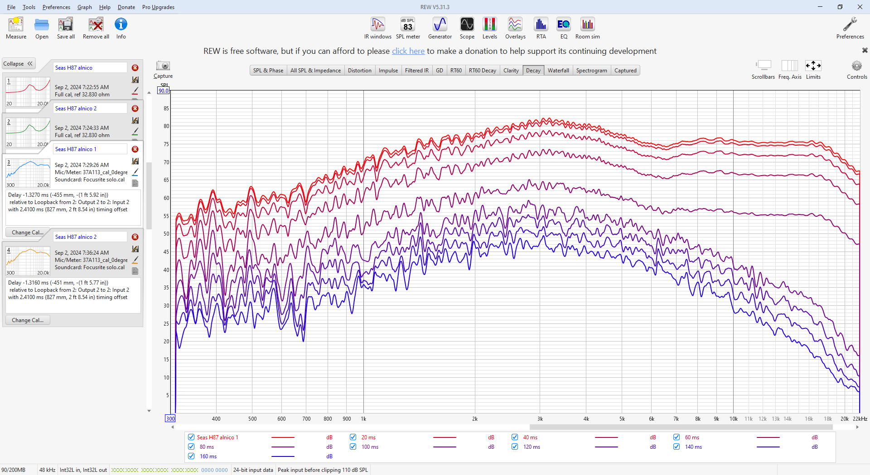Viewport: 870px width, 475px height.
Task: Open the Info window
Action: [121, 28]
